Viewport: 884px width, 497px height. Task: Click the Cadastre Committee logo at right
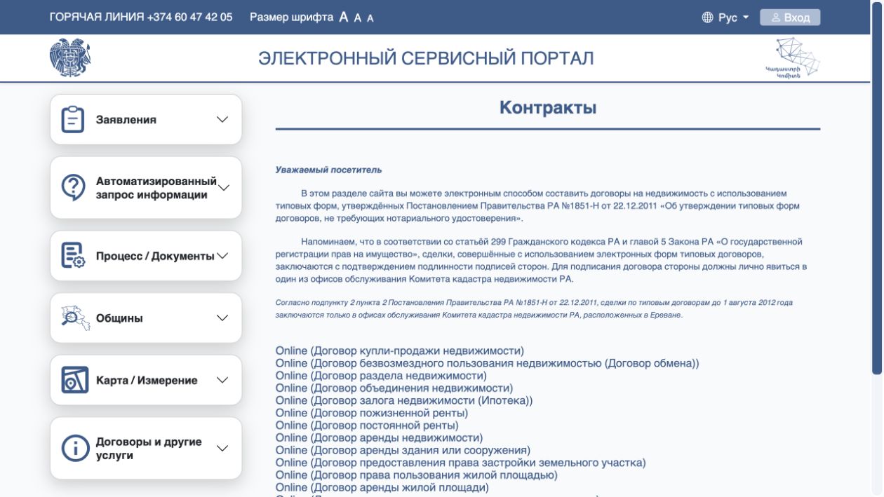(793, 57)
